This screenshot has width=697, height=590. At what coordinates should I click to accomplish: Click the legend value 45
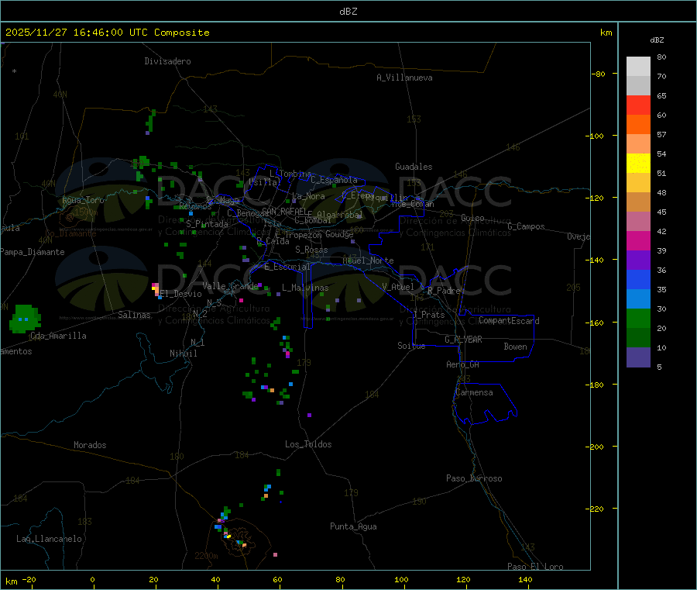[x=661, y=212]
